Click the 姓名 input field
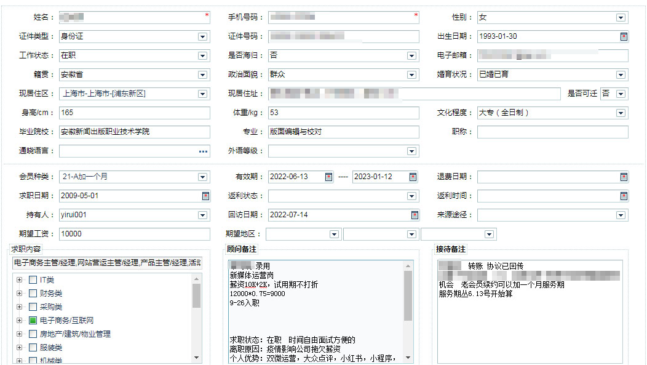Screen dimensions: 647x365 point(135,17)
